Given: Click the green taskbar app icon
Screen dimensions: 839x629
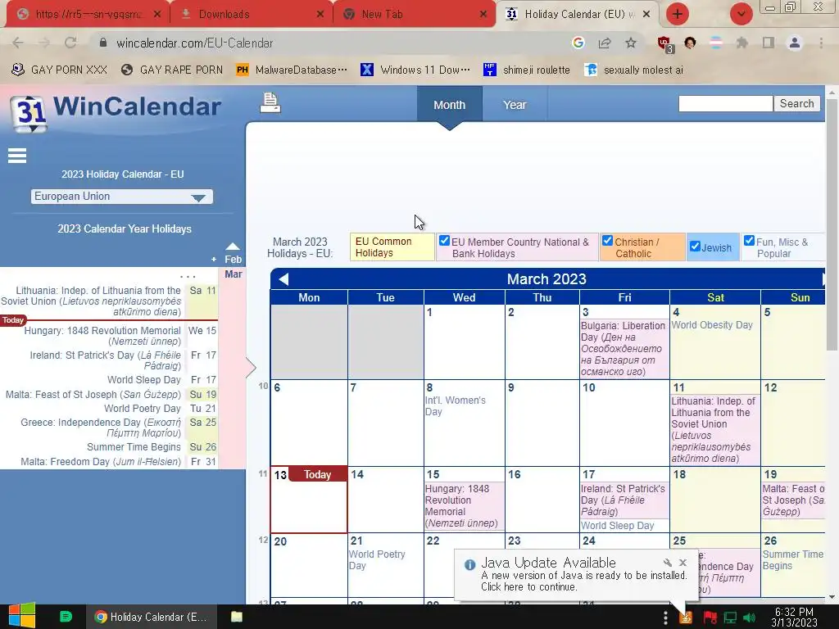Looking at the screenshot, I should click(x=66, y=617).
